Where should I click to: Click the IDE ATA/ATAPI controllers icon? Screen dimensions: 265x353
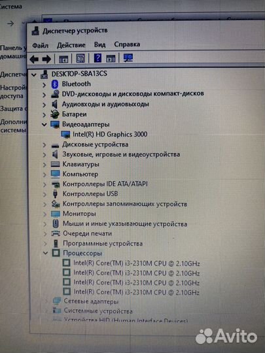coord(56,184)
